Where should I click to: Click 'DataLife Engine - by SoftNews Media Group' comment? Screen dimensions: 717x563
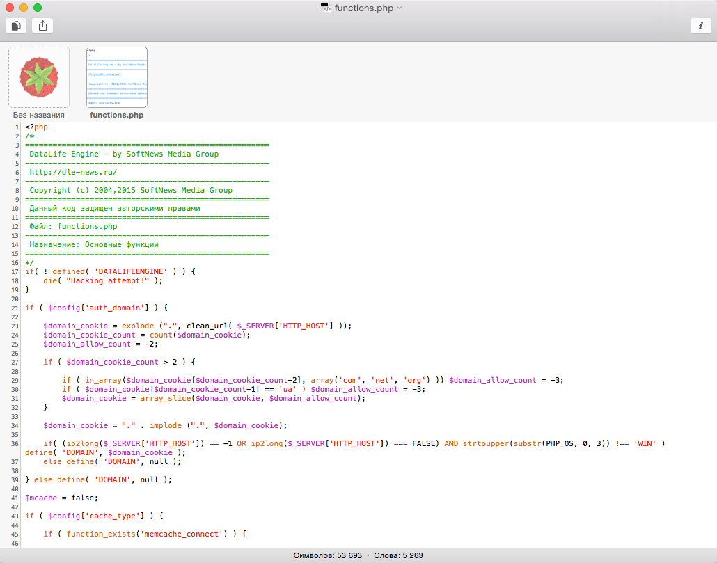click(x=124, y=154)
